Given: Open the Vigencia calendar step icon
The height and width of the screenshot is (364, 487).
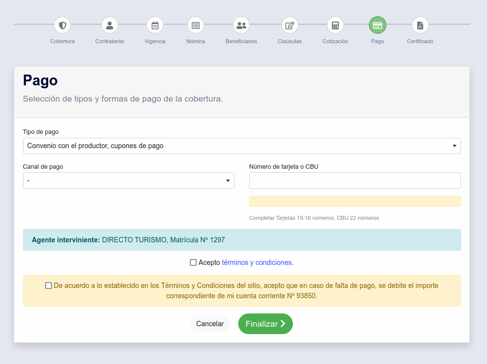Looking at the screenshot, I should 155,25.
